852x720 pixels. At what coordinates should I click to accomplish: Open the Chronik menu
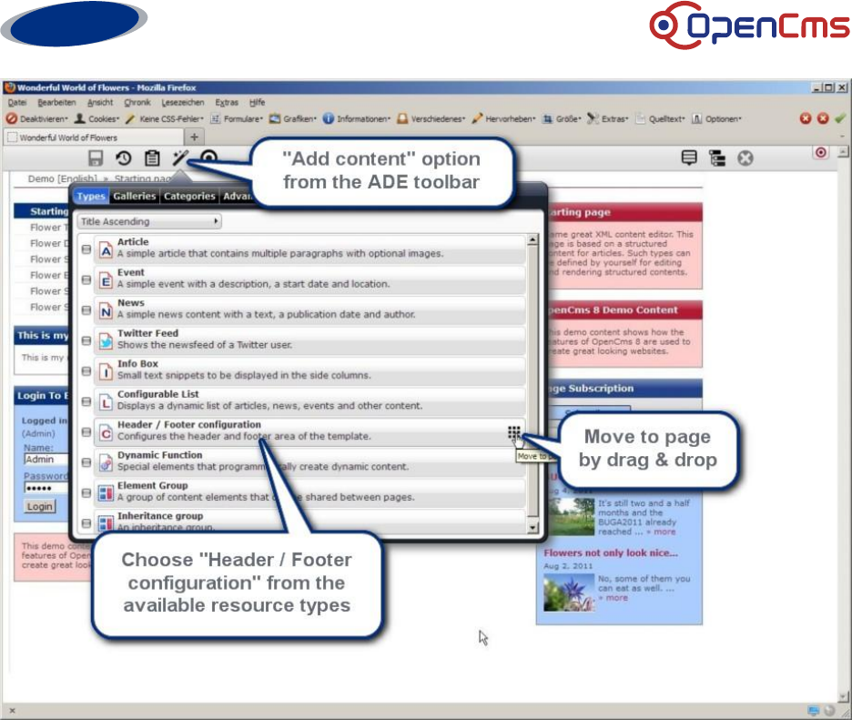click(x=137, y=102)
